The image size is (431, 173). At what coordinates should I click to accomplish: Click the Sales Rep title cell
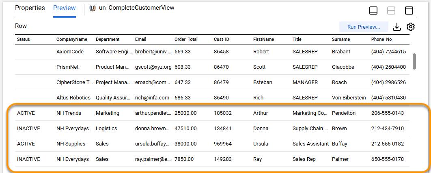click(304, 159)
